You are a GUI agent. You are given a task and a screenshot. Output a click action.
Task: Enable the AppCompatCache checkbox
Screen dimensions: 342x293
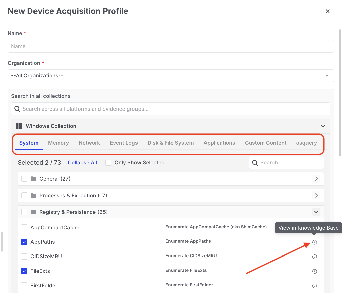point(24,227)
